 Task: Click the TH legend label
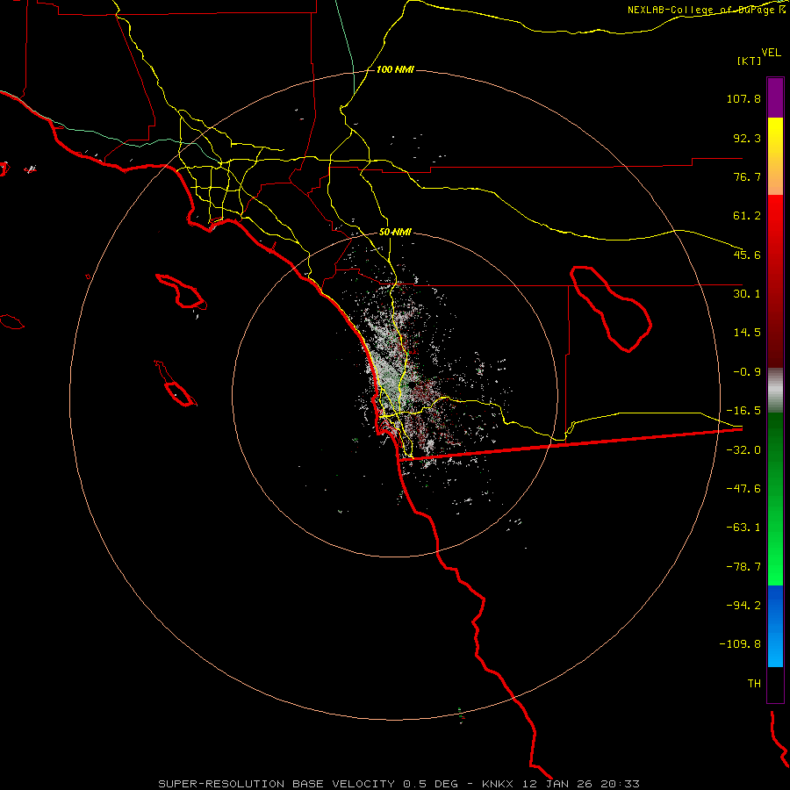point(754,684)
